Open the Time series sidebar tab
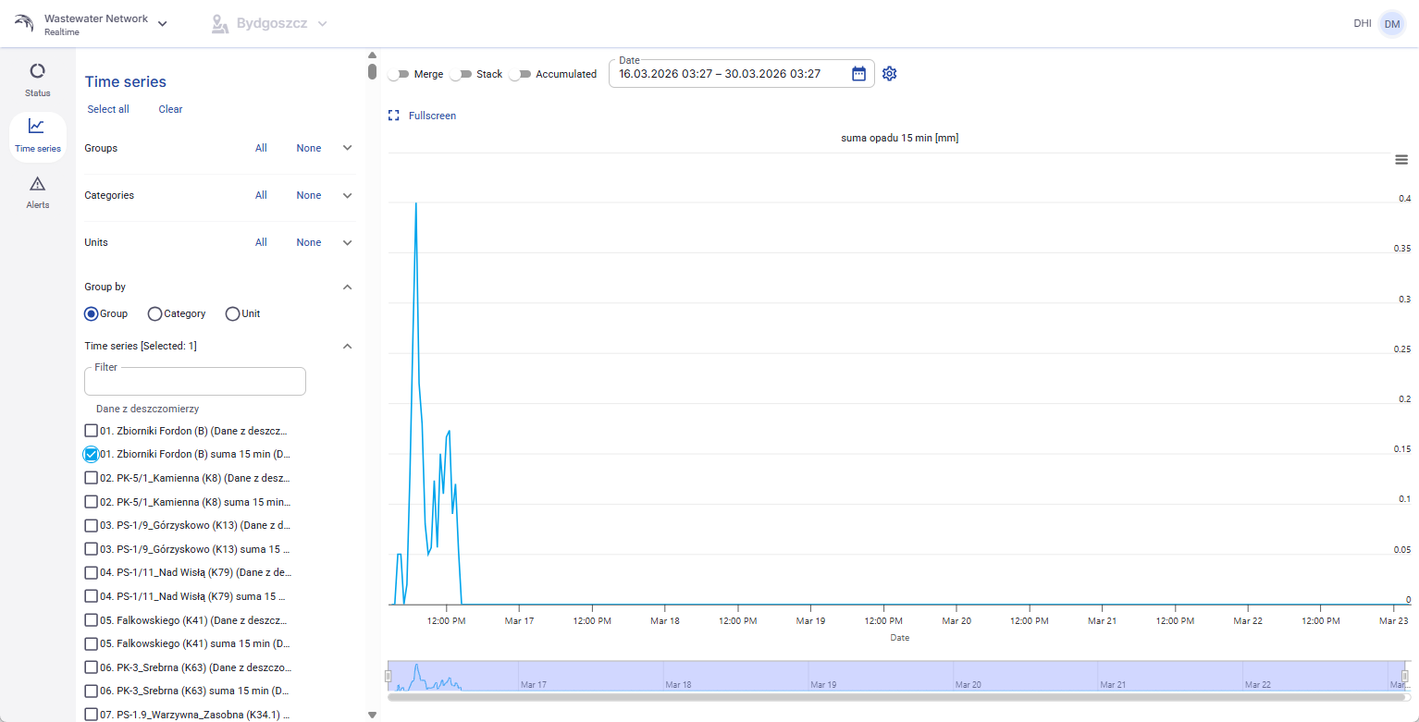This screenshot has height=722, width=1419. tap(37, 136)
